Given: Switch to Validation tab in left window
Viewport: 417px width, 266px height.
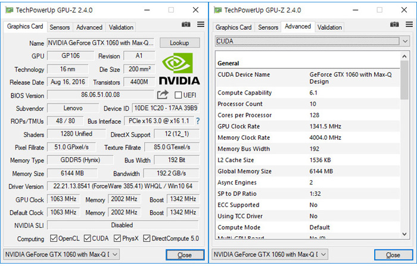Looking at the screenshot, I should (x=121, y=27).
